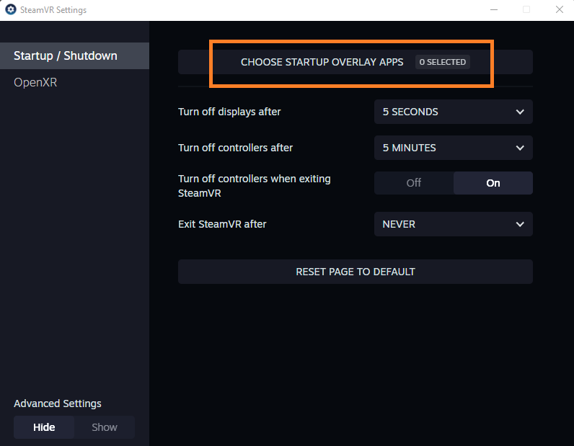Screen dimensions: 574x446
Task: Select Show for Advanced Settings
Action: point(105,427)
